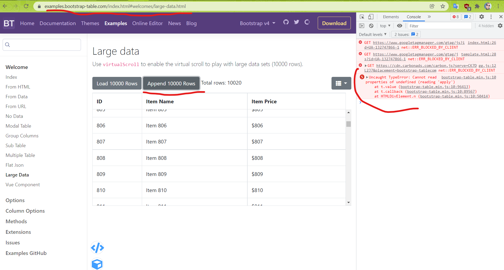Image resolution: width=504 pixels, height=270 pixels.
Task: Click the Twitter icon in the navbar
Action: pos(296,22)
